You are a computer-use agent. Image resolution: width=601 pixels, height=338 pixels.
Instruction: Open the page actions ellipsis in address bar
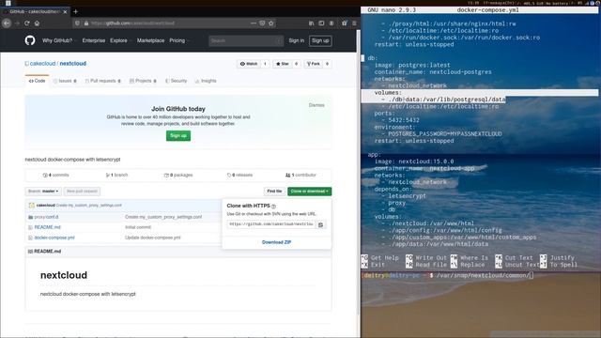coord(254,23)
